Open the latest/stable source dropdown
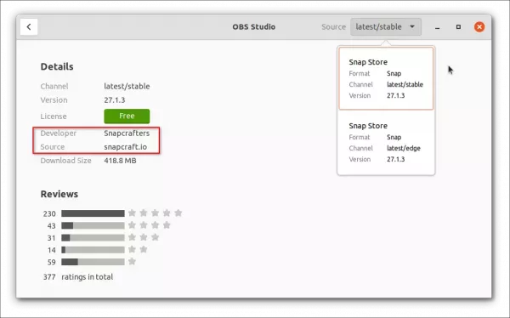Screen dimensions: 510x318 click(386, 26)
